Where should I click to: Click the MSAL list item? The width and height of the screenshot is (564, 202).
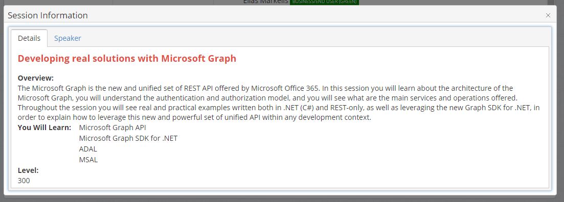coord(88,160)
